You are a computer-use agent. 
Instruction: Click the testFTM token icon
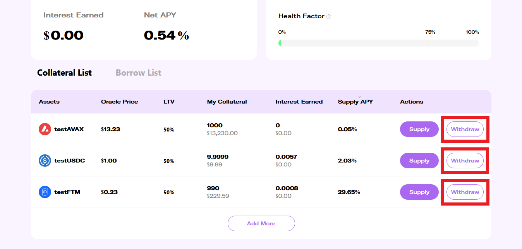click(45, 192)
